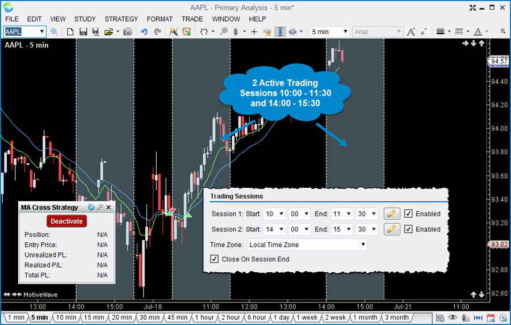The image size is (511, 325).
Task: Open Session 2 start hour dropdown showing 14
Action: 274,229
